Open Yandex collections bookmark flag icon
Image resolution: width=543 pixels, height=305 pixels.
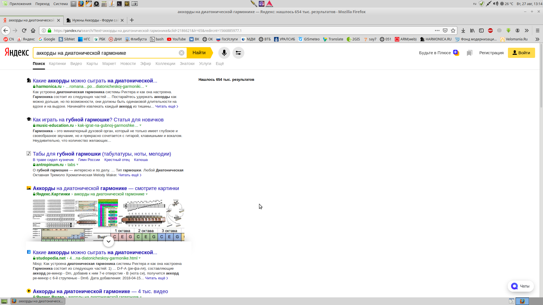[469, 53]
